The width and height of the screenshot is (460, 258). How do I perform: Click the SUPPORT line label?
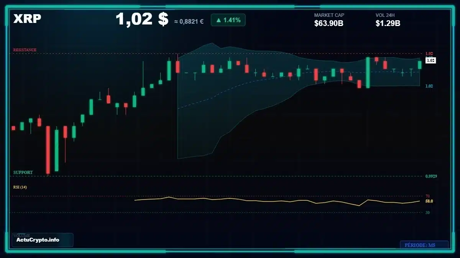[x=23, y=172]
